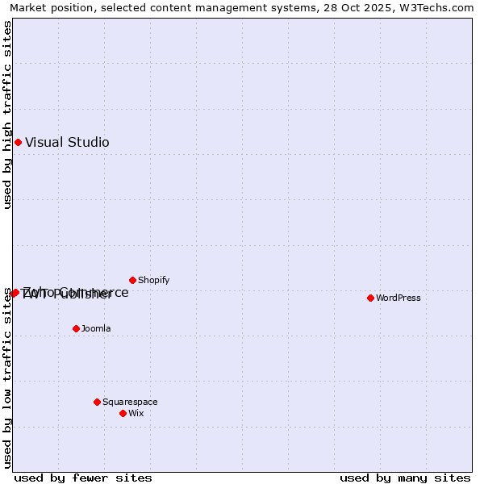Click the WordPress red data point

coord(370,298)
